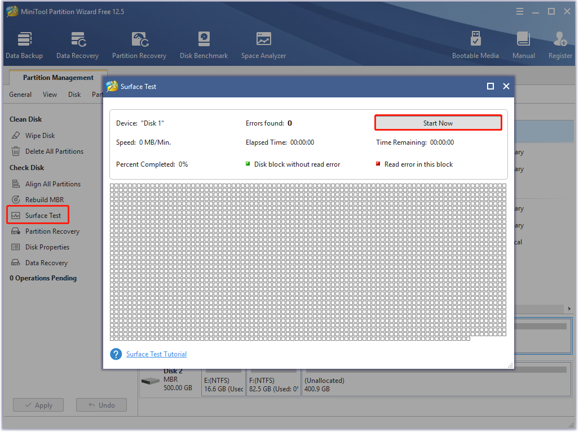Image resolution: width=579 pixels, height=433 pixels.
Task: Open Partition Recovery in the top toolbar
Action: pos(139,45)
